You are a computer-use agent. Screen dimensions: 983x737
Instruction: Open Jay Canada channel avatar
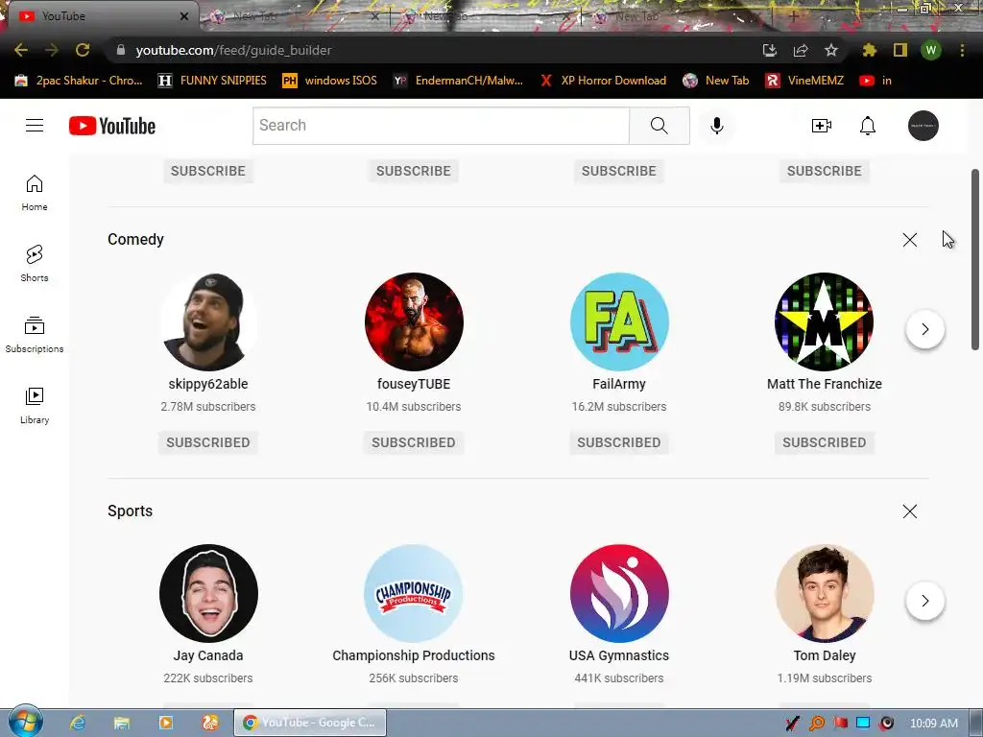tap(208, 593)
